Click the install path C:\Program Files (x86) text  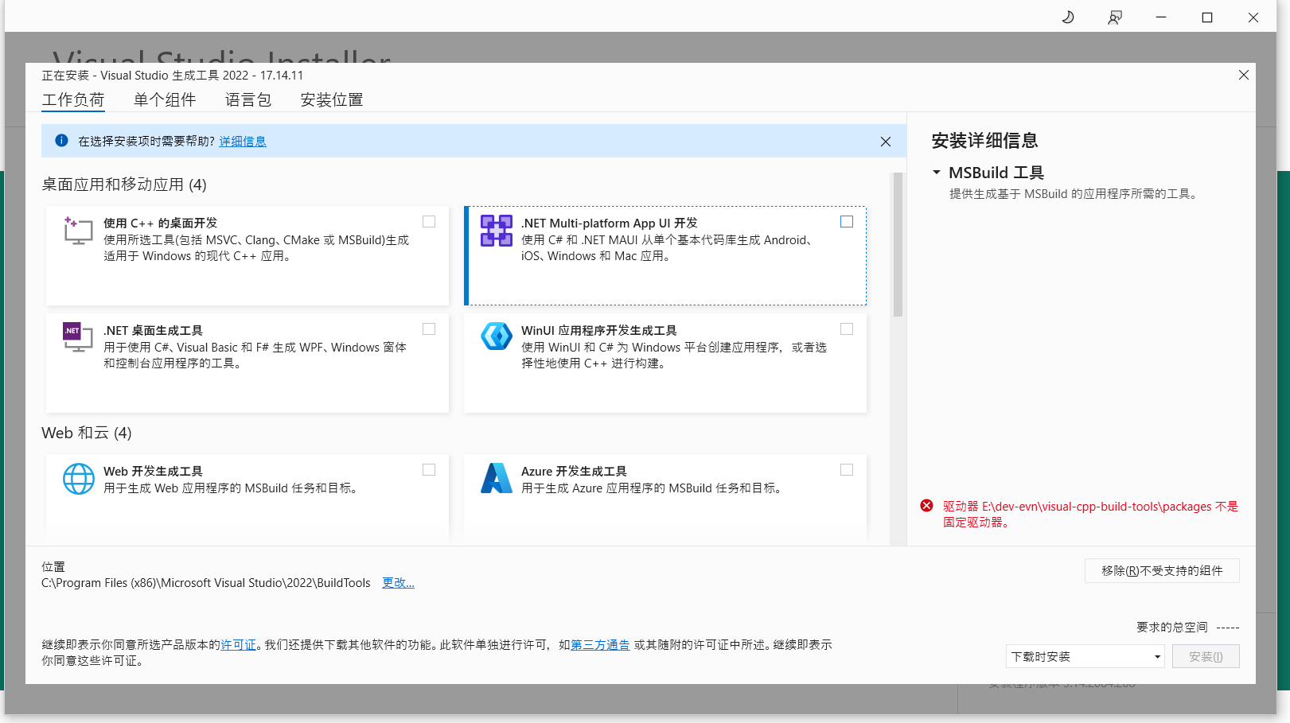pos(206,583)
